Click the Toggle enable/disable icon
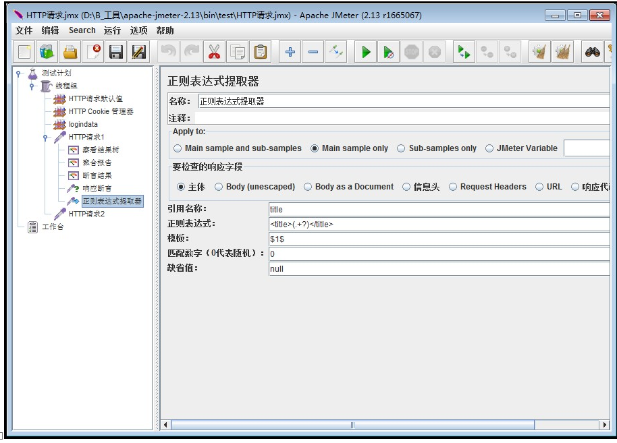617x443 pixels. coord(336,52)
